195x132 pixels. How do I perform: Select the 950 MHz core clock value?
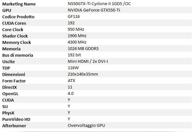(76, 29)
